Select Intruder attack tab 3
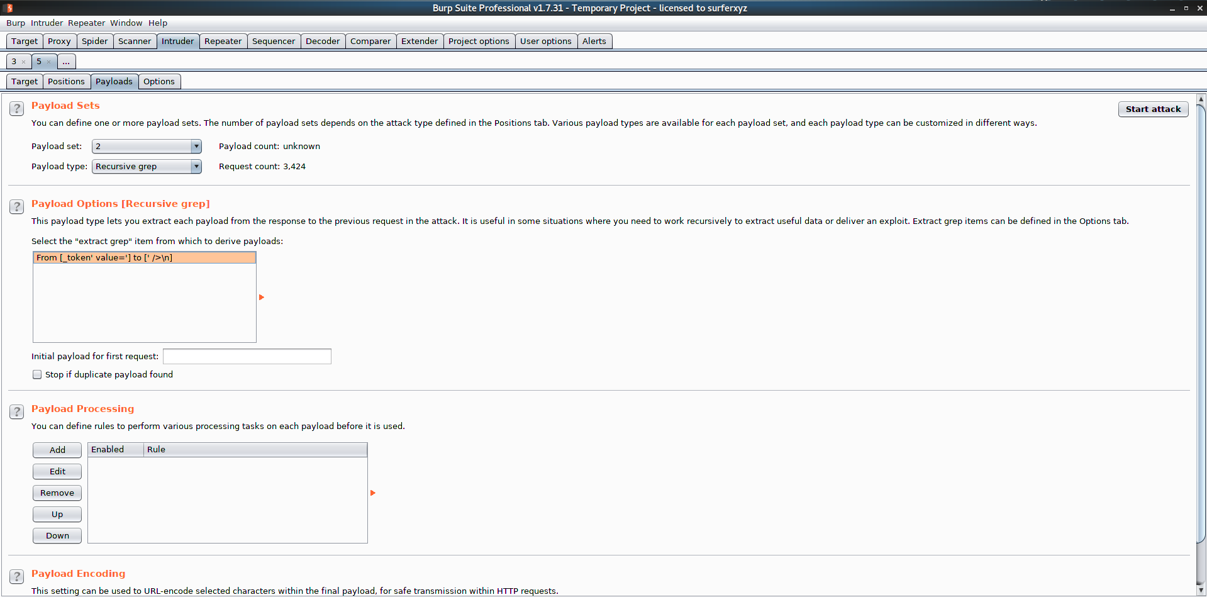1207x597 pixels. pyautogui.click(x=14, y=62)
